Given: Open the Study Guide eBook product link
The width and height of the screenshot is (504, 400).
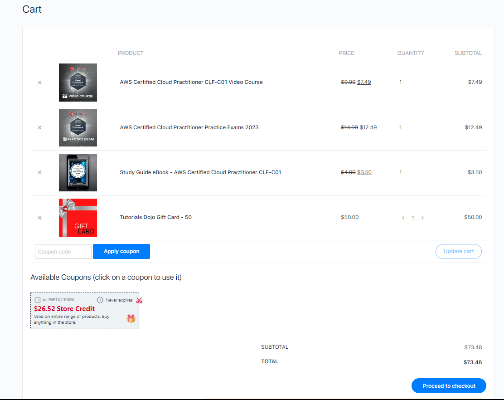Looking at the screenshot, I should [x=200, y=172].
